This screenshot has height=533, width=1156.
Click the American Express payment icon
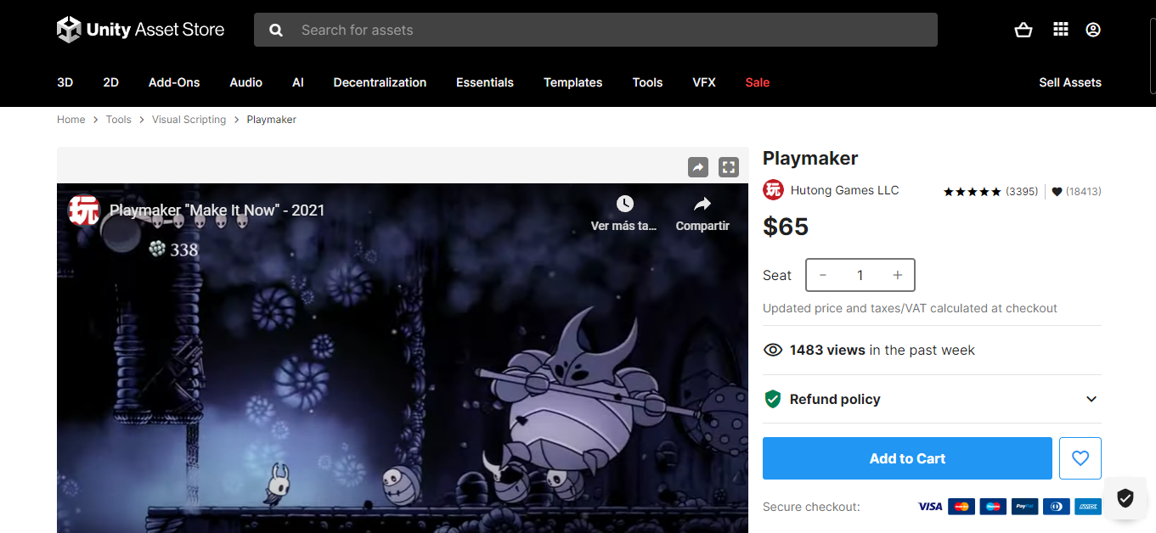(x=1087, y=507)
